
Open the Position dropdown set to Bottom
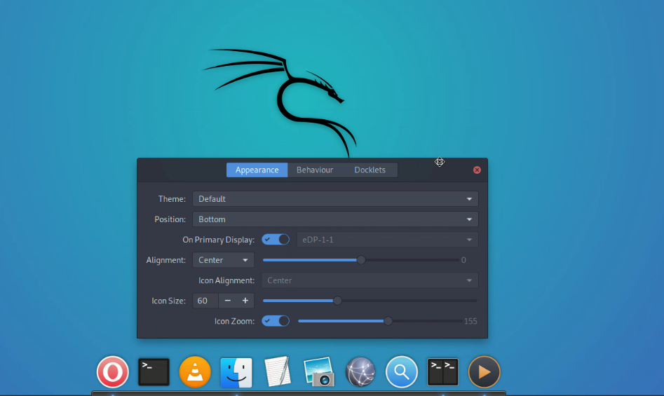pos(335,219)
